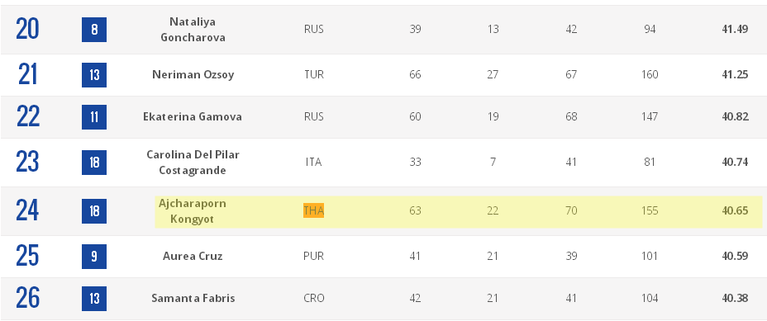The height and width of the screenshot is (321, 767).
Task: Open Carolina Del Pilar Costagrande profile
Action: click(193, 163)
